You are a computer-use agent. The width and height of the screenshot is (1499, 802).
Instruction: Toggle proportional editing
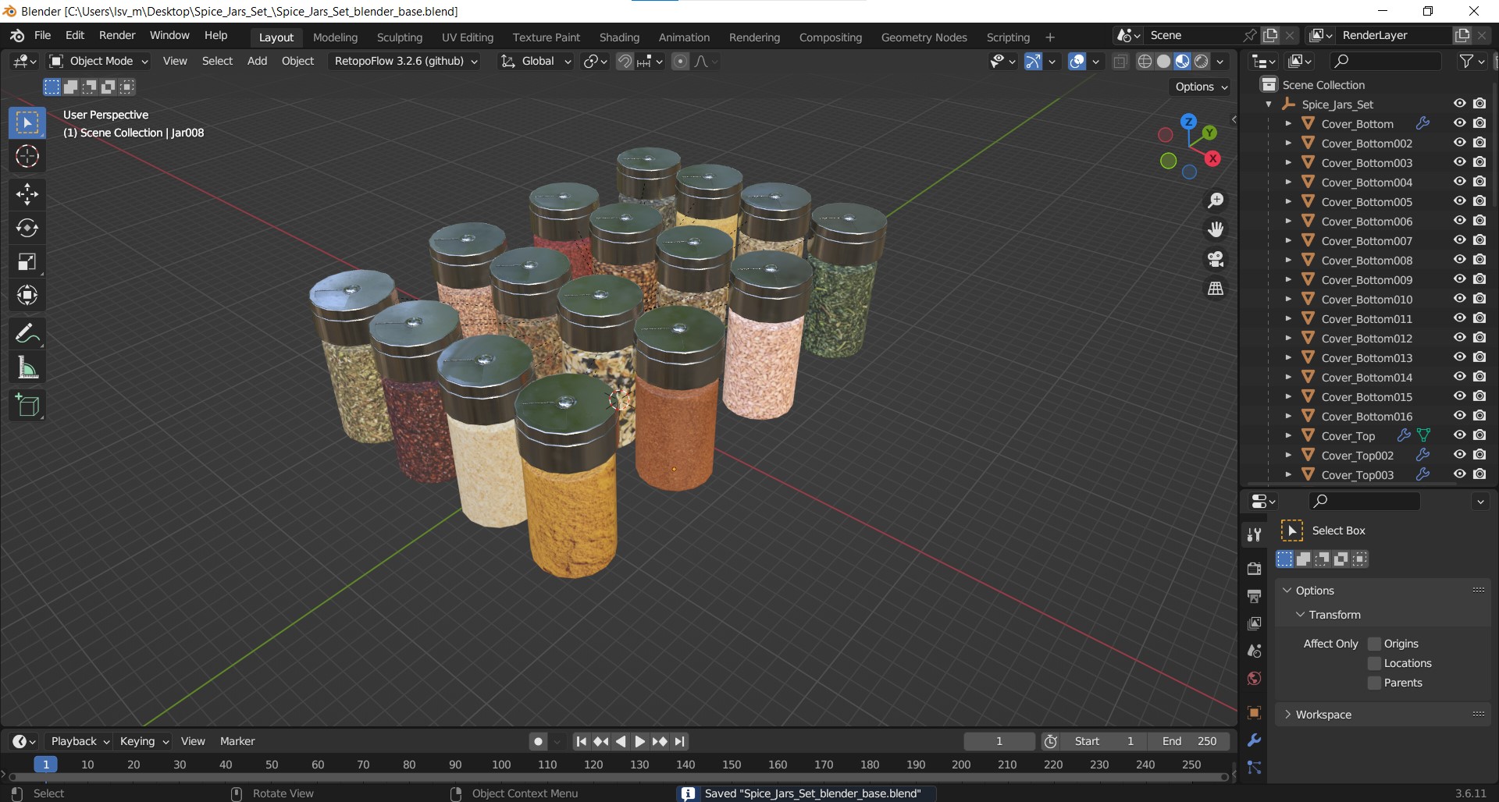point(680,62)
